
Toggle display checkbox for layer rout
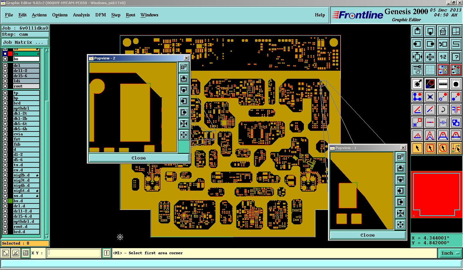[5, 86]
